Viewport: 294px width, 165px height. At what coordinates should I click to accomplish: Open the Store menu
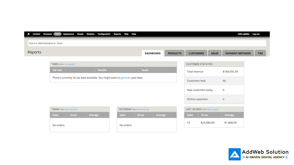click(57, 34)
